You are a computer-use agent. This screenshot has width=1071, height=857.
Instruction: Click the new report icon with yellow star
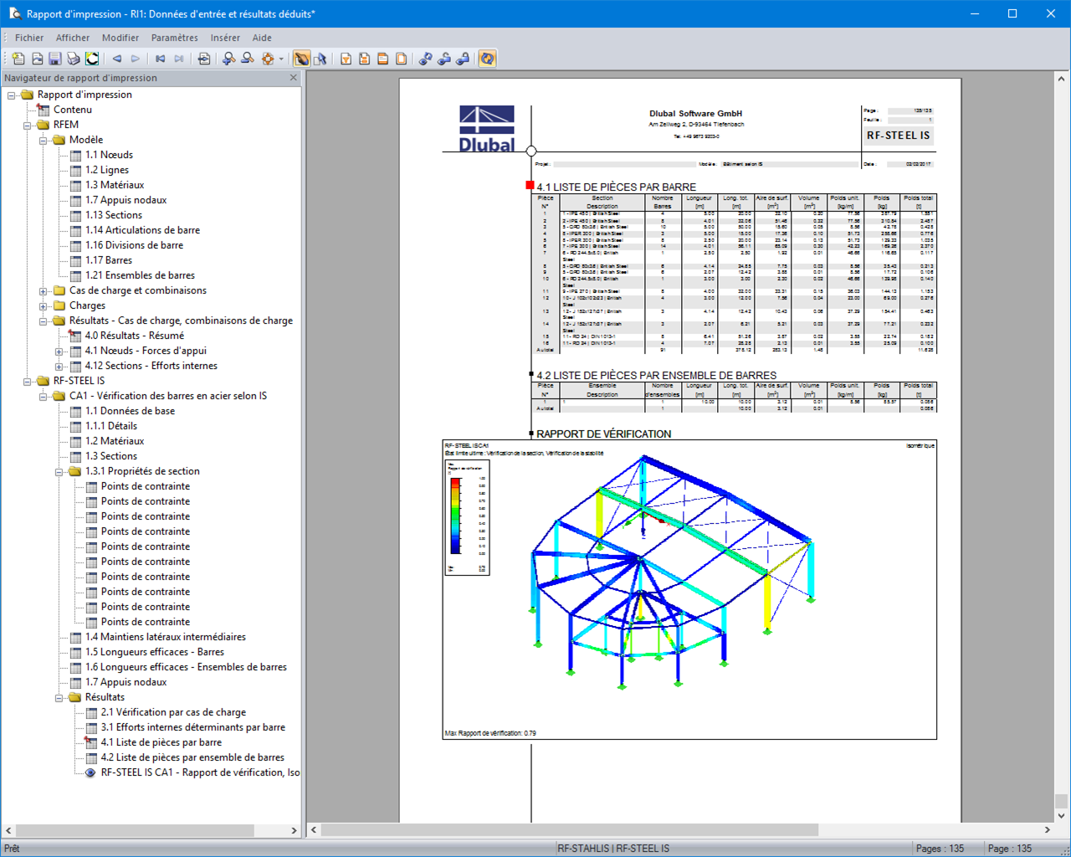click(x=18, y=59)
